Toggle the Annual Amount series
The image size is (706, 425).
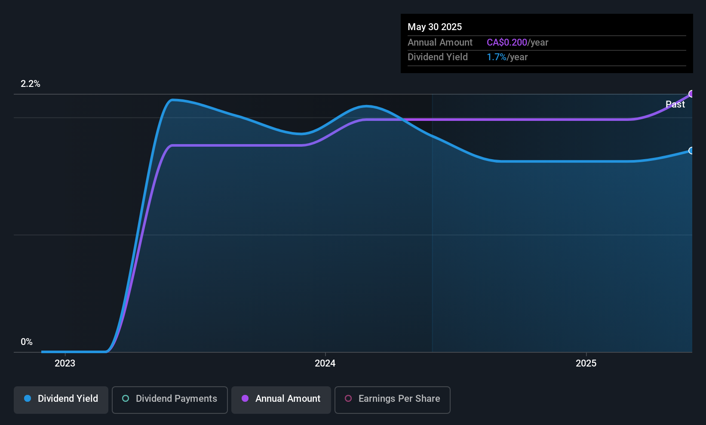click(281, 400)
